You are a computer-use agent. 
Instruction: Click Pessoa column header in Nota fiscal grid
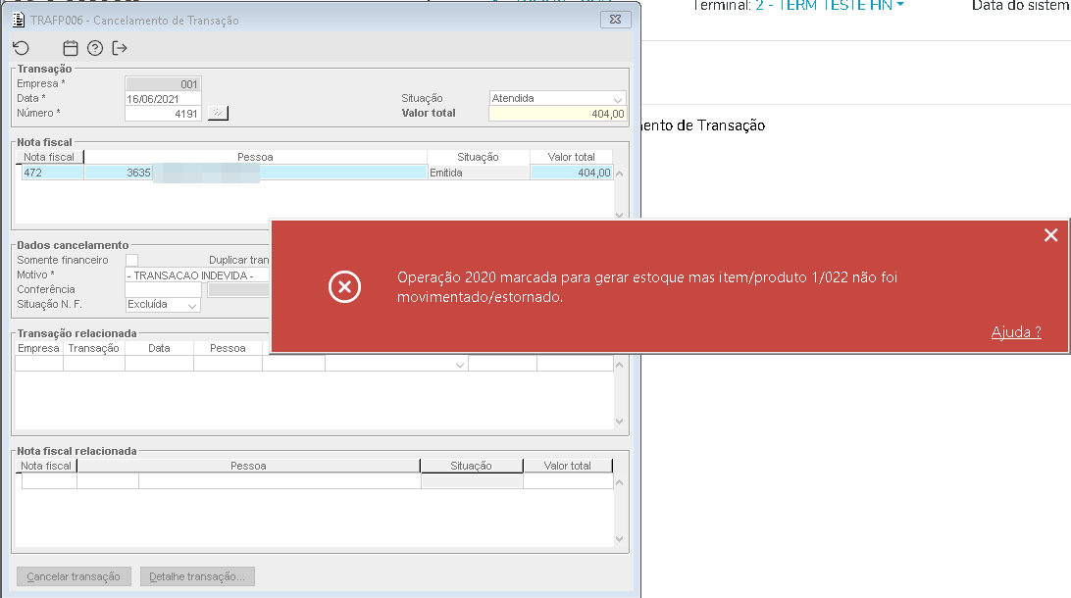point(255,157)
